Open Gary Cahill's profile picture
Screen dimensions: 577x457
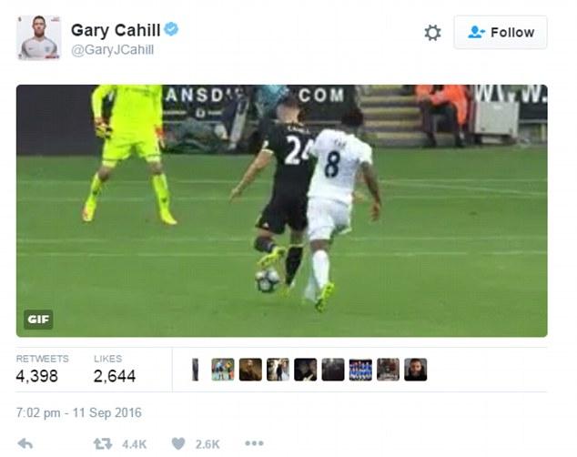pos(39,37)
